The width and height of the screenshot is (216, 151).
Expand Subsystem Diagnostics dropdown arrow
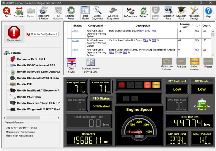[x=121, y=13]
